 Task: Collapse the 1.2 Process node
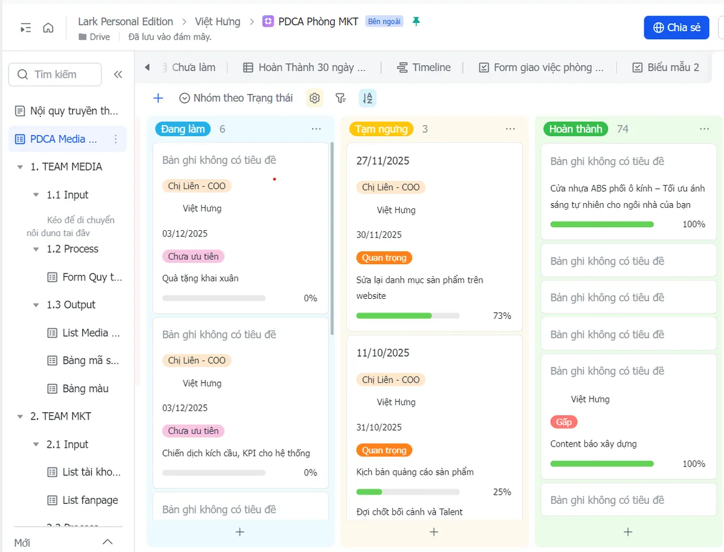click(x=36, y=249)
